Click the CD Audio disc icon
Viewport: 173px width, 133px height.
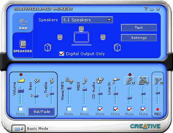100,80
